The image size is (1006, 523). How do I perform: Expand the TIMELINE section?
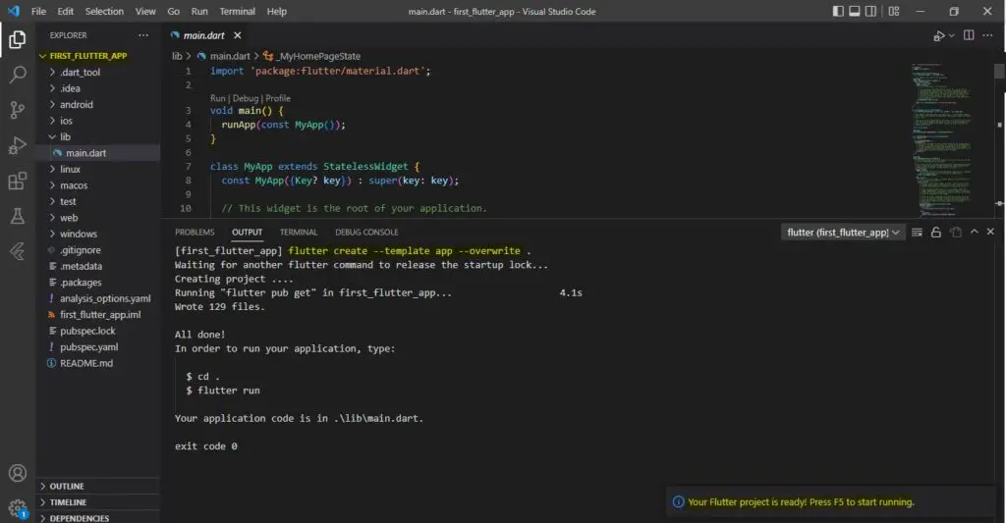coord(97,502)
